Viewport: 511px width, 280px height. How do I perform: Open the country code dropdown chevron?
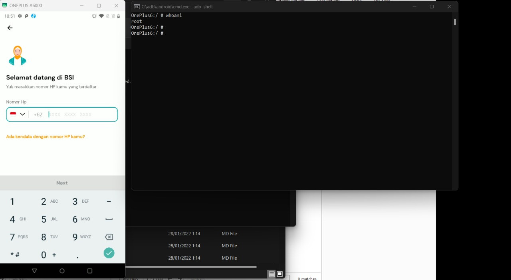point(23,114)
